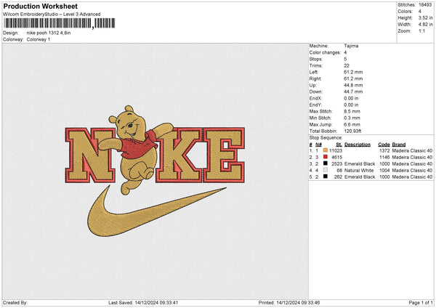Click the orange color swatch for stop 1

tap(326, 150)
